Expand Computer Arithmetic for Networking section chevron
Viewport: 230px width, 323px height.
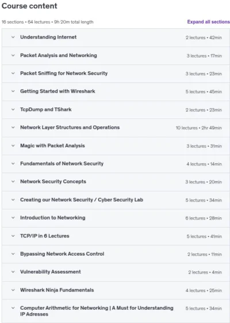[13, 308]
